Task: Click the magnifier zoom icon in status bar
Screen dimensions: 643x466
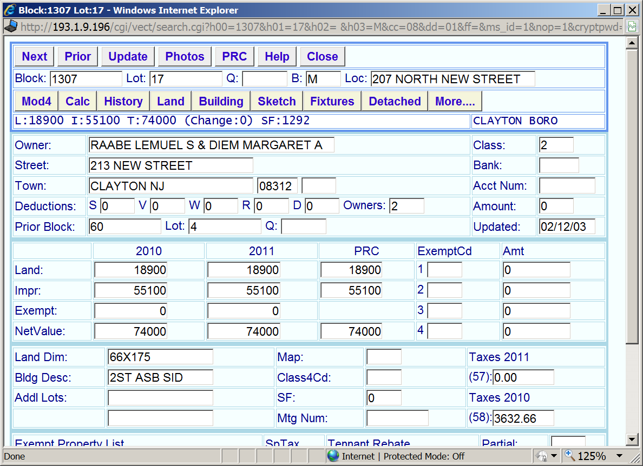Action: point(569,456)
